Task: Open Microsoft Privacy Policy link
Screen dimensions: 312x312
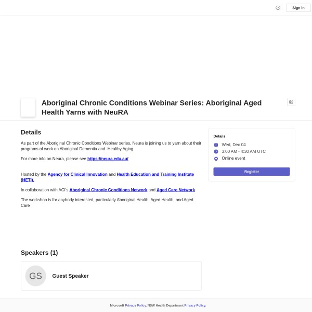Action: [135, 306]
